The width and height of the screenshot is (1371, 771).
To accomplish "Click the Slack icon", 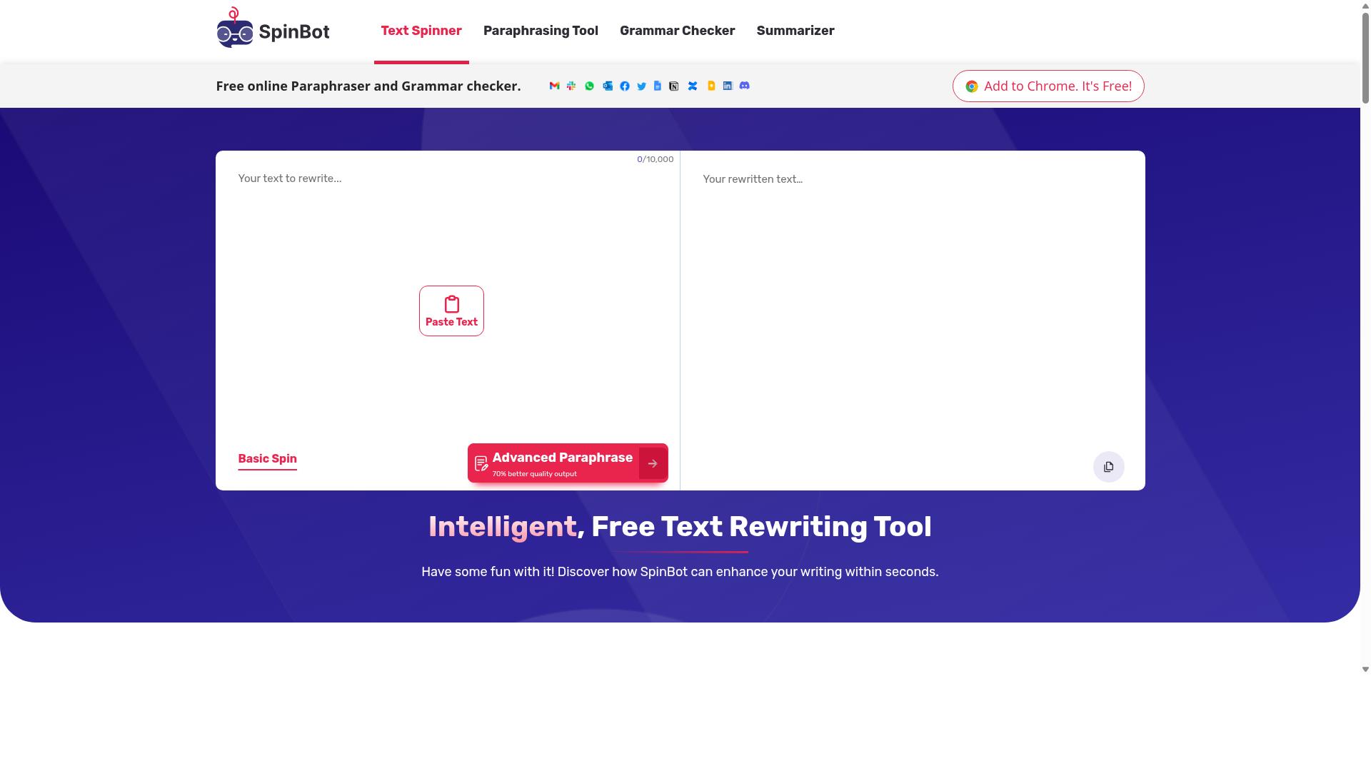I will [571, 86].
